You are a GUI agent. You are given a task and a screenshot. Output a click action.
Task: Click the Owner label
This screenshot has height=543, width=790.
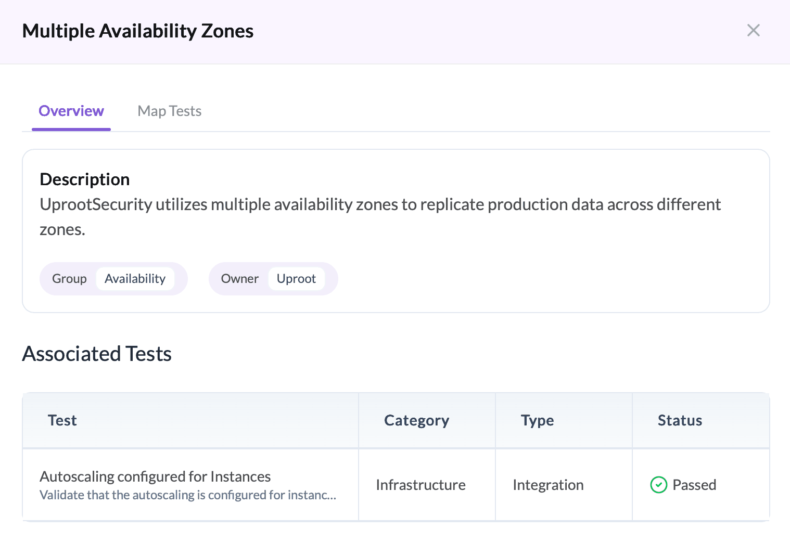point(239,279)
